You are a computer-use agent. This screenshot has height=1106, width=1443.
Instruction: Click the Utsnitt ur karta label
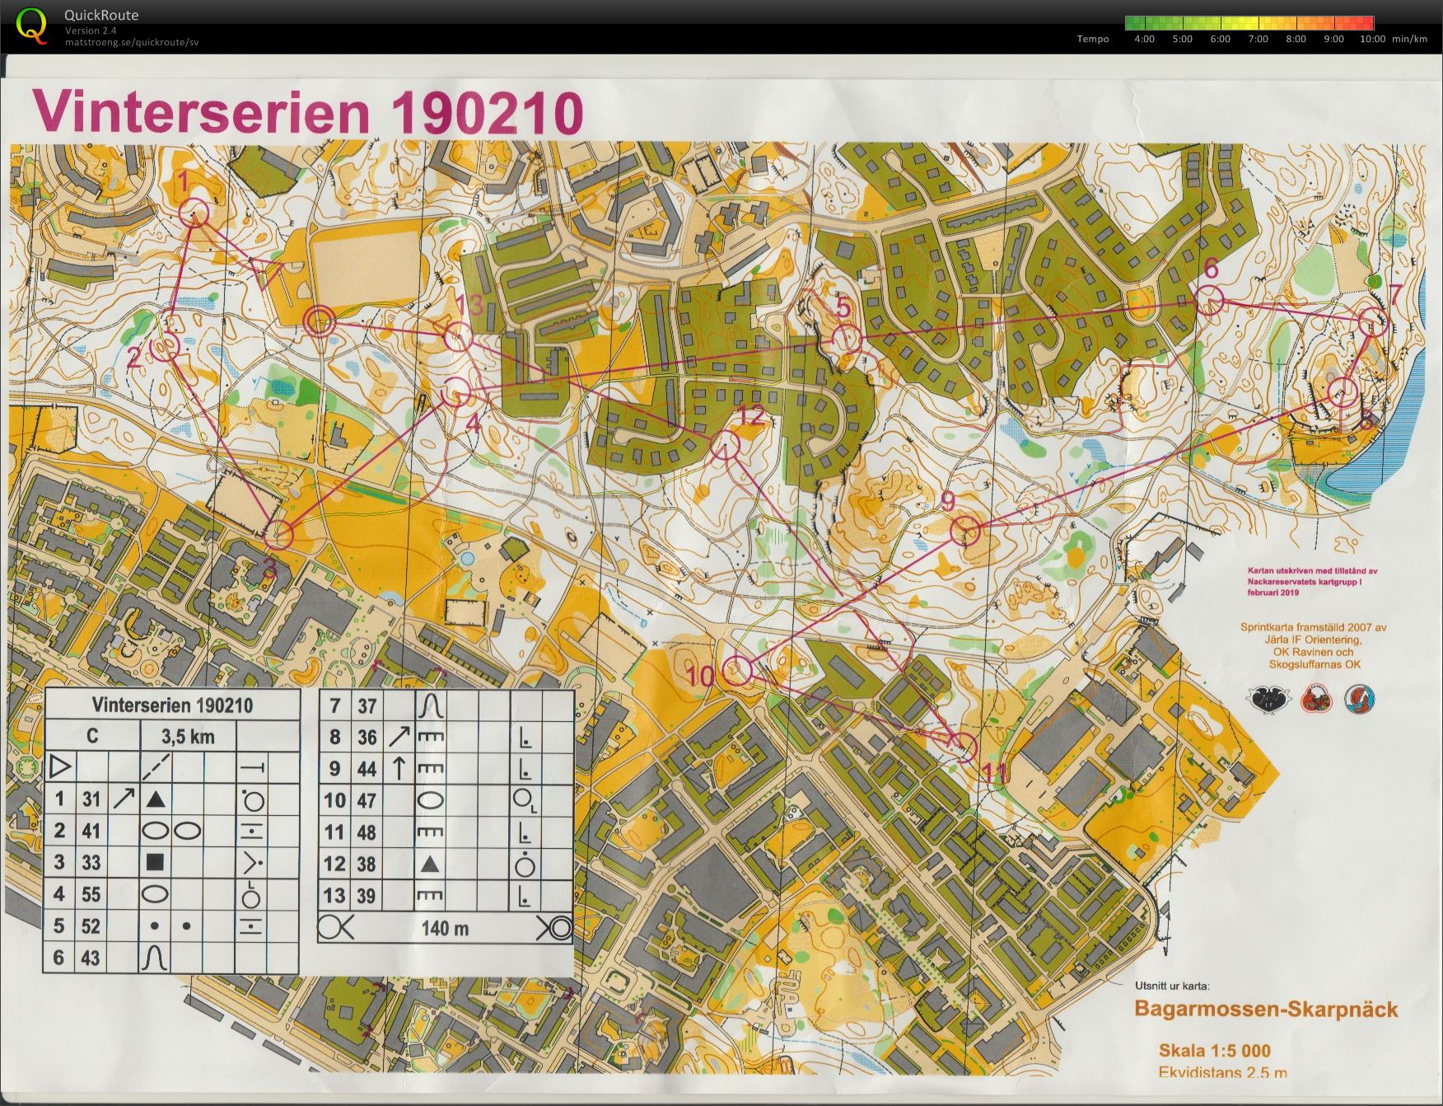point(1172,985)
